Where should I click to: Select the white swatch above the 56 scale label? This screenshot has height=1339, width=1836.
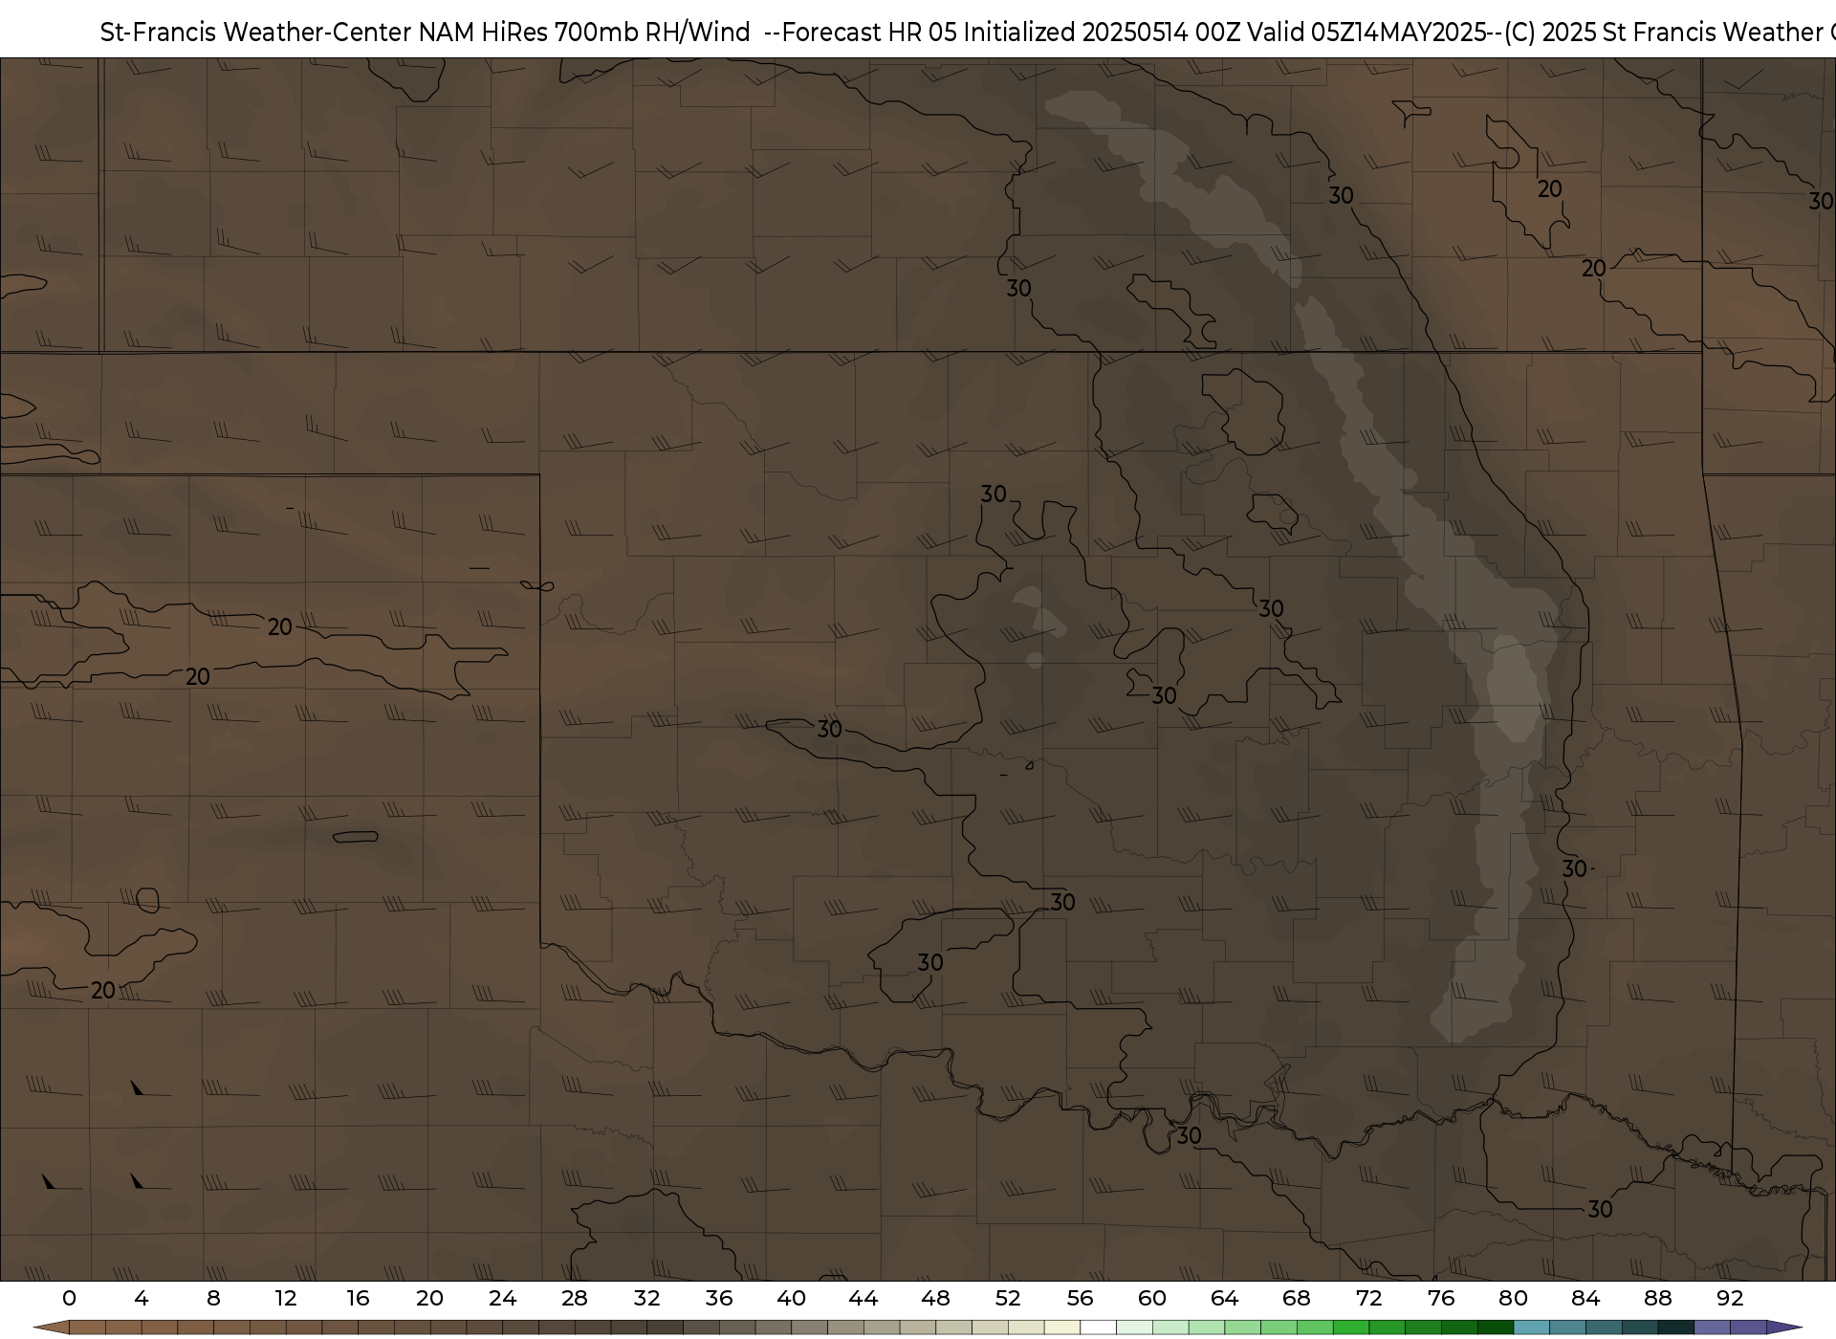(1098, 1328)
